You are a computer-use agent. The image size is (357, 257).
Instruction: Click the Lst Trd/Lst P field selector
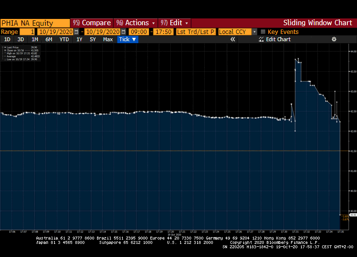(195, 32)
